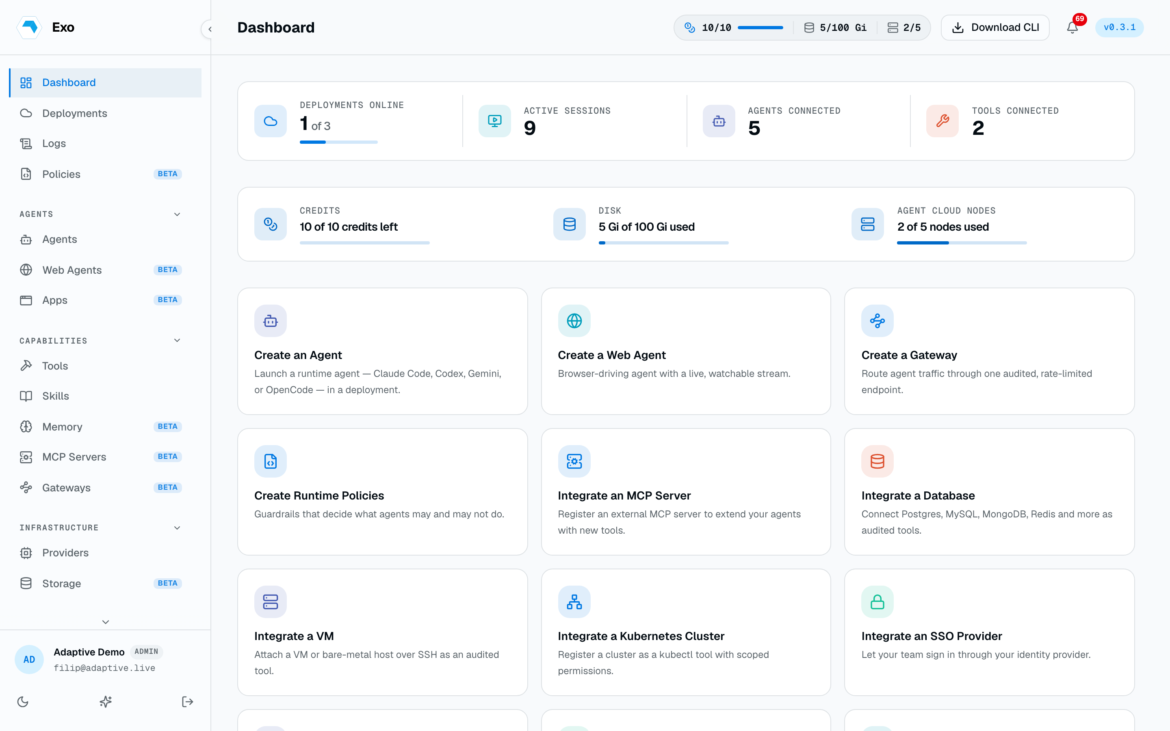The width and height of the screenshot is (1170, 731).
Task: Click the Create a Web Agent globe icon
Action: pos(574,320)
